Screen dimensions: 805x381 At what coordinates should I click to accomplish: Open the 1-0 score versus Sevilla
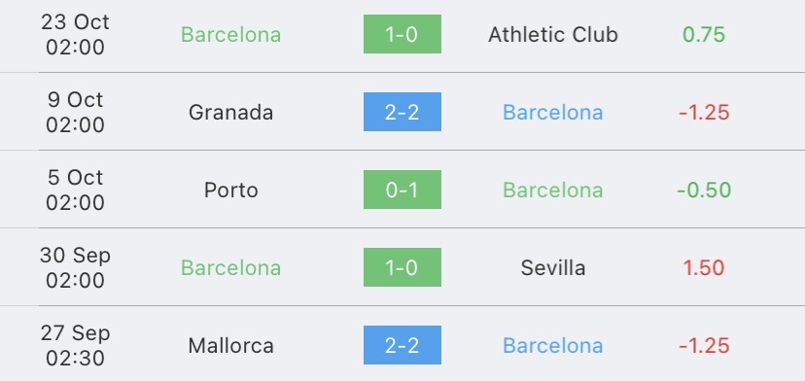click(x=402, y=267)
